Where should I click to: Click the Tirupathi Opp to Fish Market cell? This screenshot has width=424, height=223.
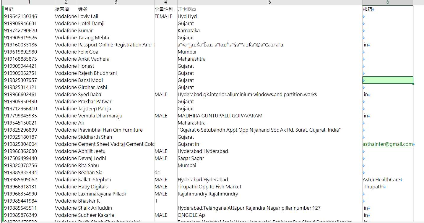pos(270,187)
